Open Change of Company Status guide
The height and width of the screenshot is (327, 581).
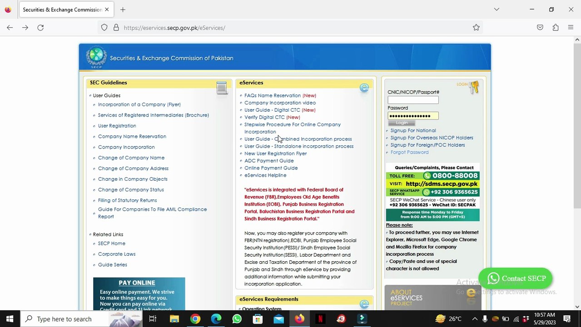pyautogui.click(x=131, y=189)
